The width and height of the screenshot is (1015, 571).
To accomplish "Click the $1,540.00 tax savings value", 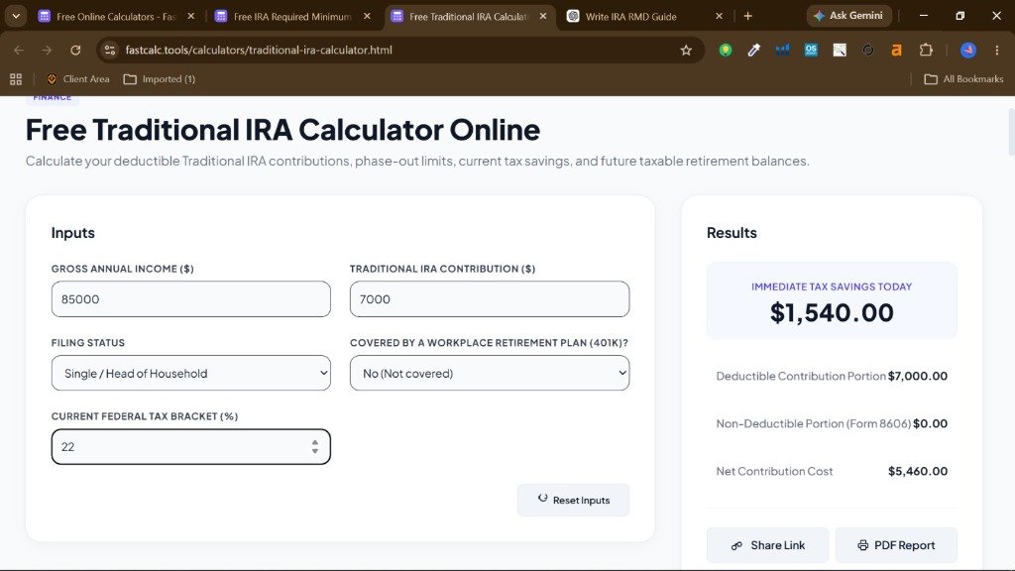I will click(x=832, y=312).
